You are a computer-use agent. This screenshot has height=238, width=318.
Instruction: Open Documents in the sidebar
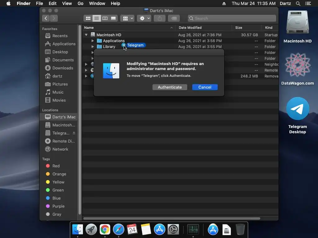pyautogui.click(x=60, y=60)
